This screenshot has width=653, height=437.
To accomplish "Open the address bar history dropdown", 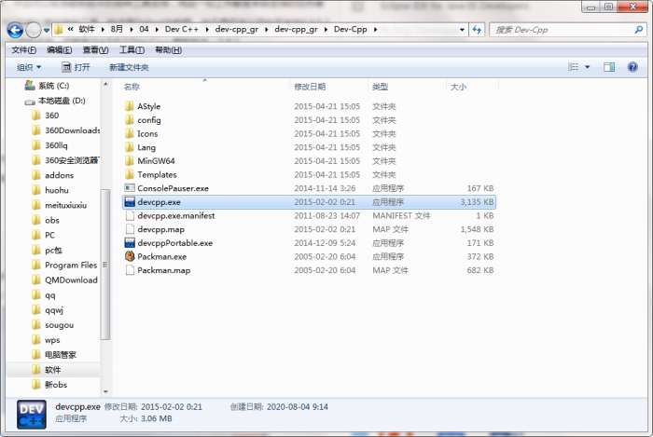I will click(462, 30).
